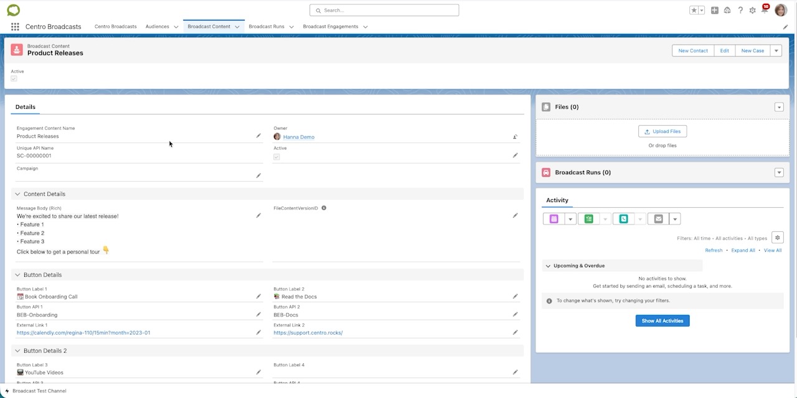Edit Button Label 2 pencil icon
Viewport: 797px width, 398px height.
515,296
